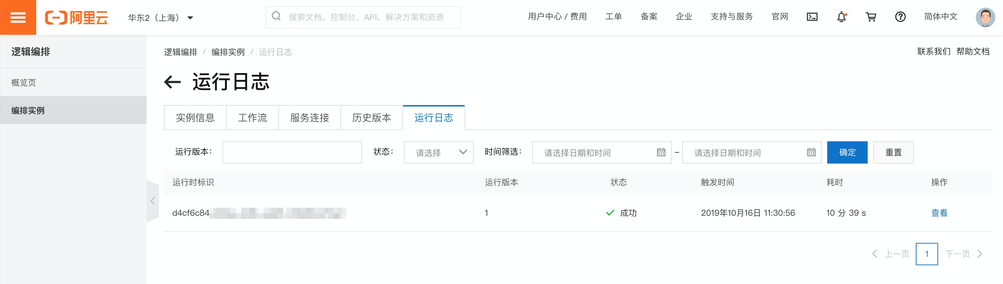Screen dimensions: 1003x284
Task: Select page 1 in pagination
Action: pyautogui.click(x=927, y=254)
